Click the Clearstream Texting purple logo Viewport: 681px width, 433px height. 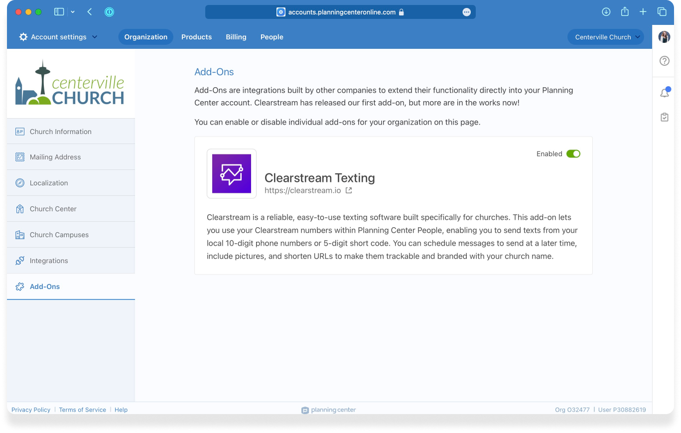[x=232, y=173]
